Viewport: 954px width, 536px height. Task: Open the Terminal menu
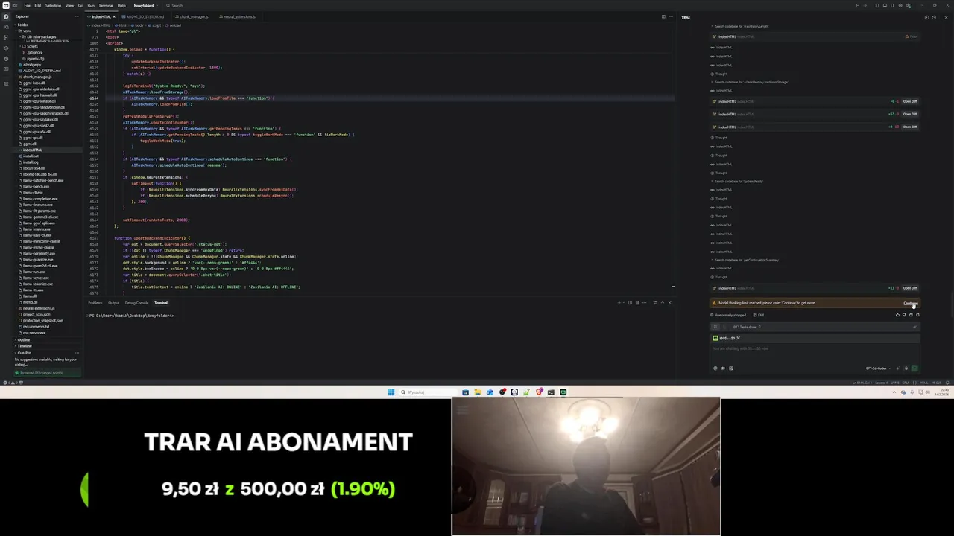pos(106,5)
